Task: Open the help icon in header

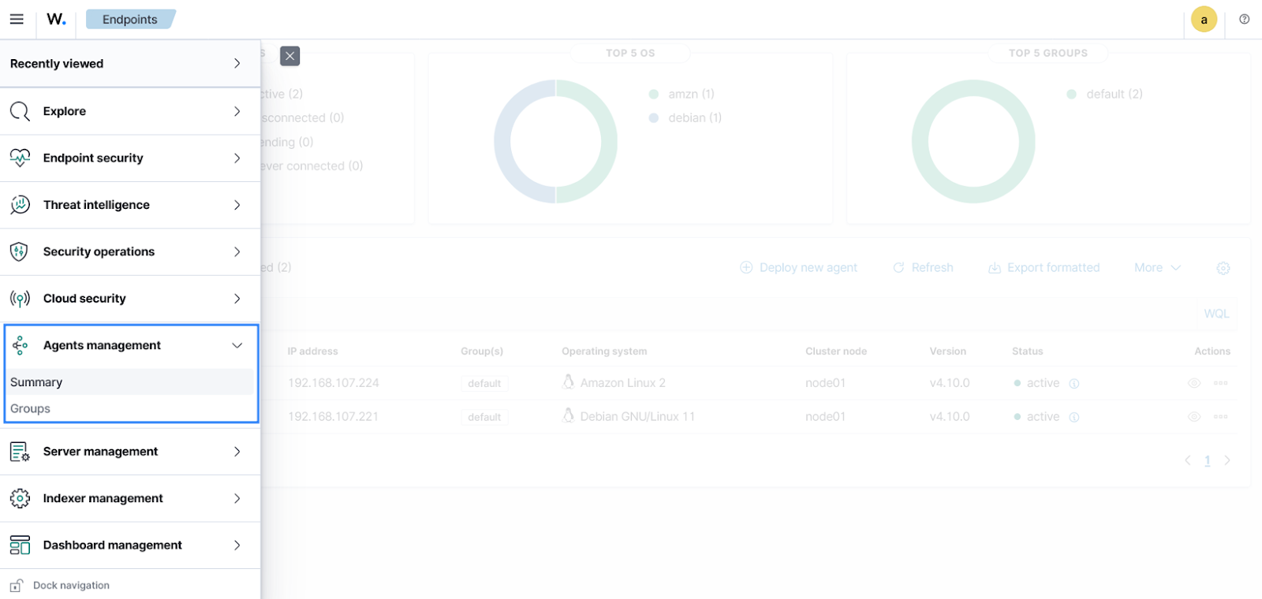Action: click(1245, 19)
